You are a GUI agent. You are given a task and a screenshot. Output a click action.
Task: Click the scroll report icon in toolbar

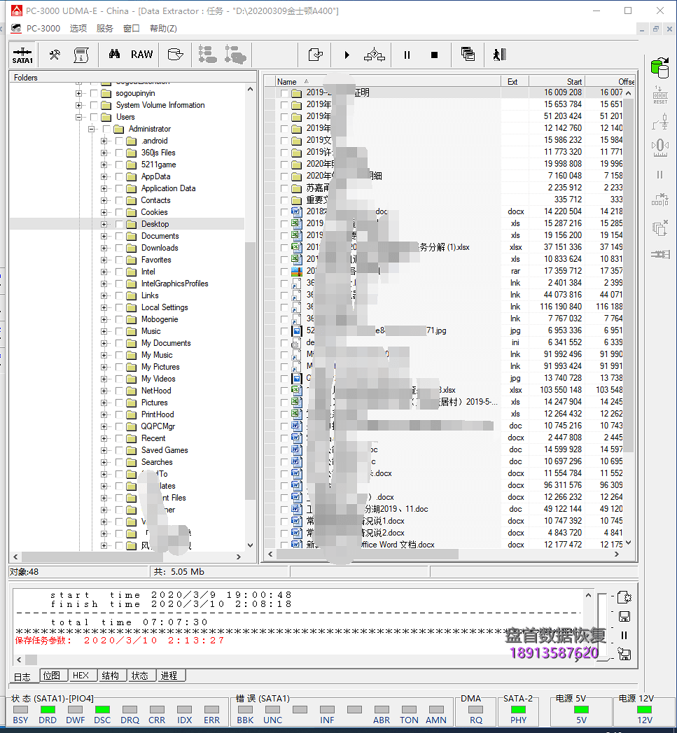(x=81, y=55)
